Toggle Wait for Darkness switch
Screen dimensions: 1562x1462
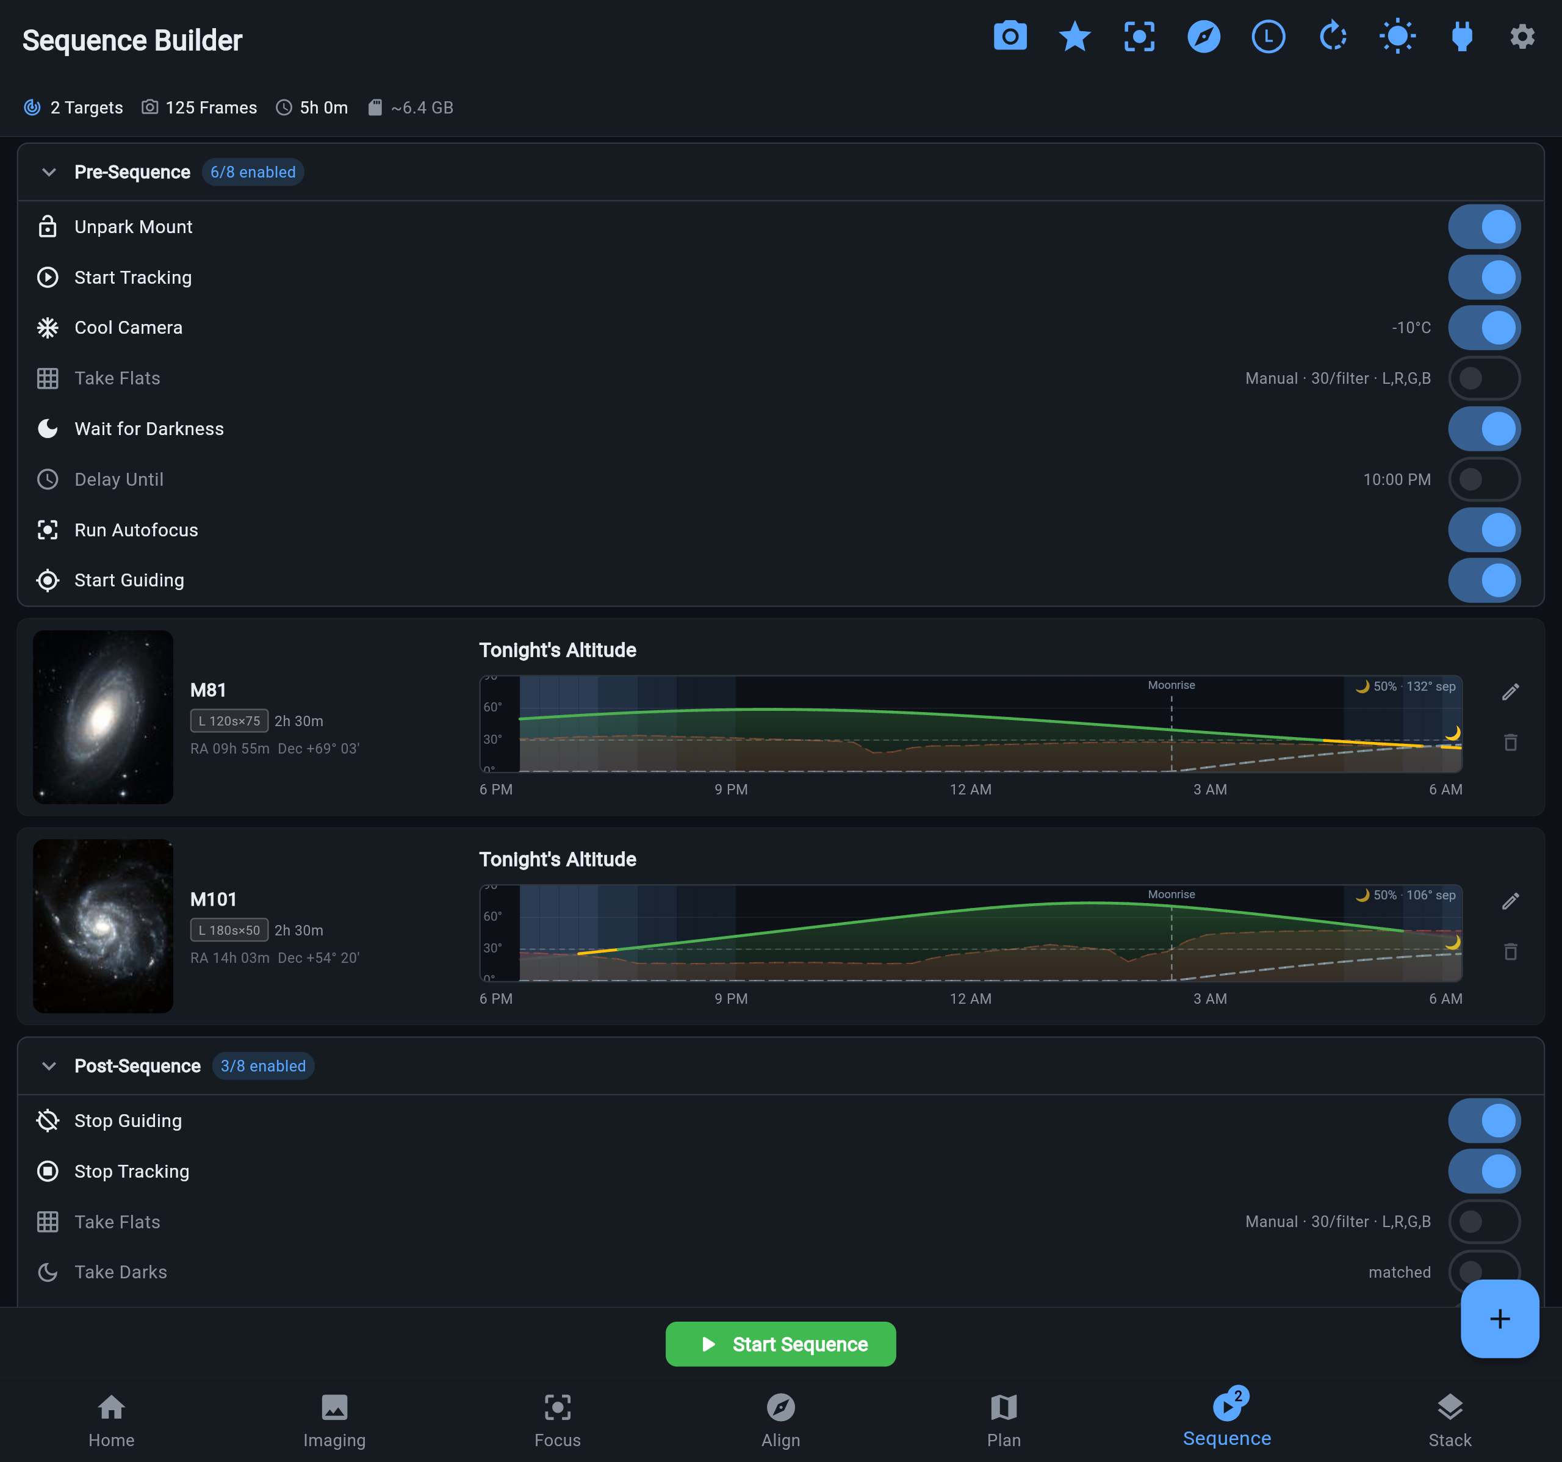[x=1483, y=428]
